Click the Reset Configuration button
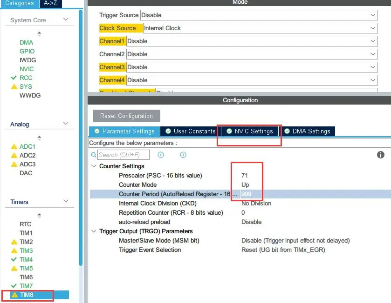 point(126,116)
